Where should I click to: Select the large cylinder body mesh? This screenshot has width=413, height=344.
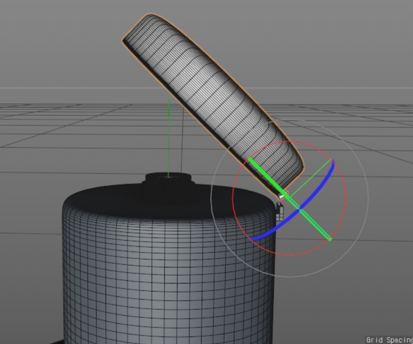coord(169,263)
